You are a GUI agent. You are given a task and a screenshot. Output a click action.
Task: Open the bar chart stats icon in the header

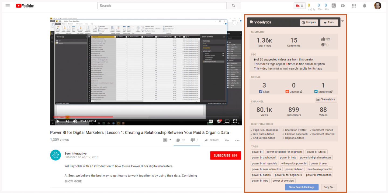(334, 6)
